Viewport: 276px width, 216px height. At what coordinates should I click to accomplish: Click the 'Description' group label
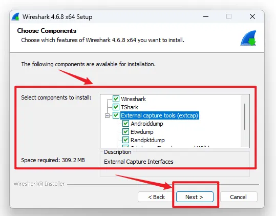[118, 152]
